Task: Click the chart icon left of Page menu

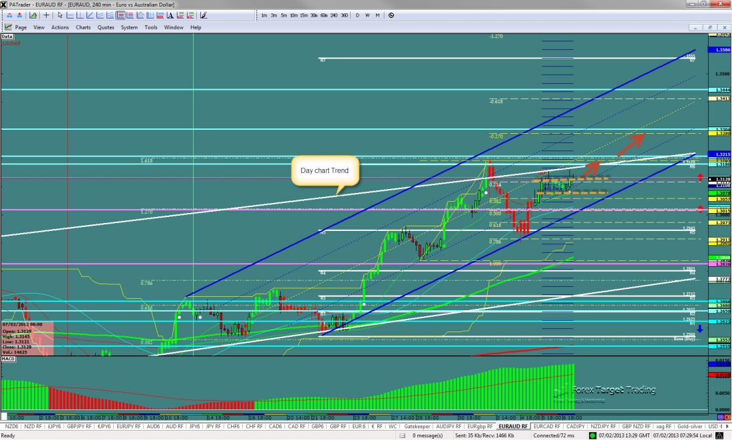Action: pyautogui.click(x=8, y=27)
